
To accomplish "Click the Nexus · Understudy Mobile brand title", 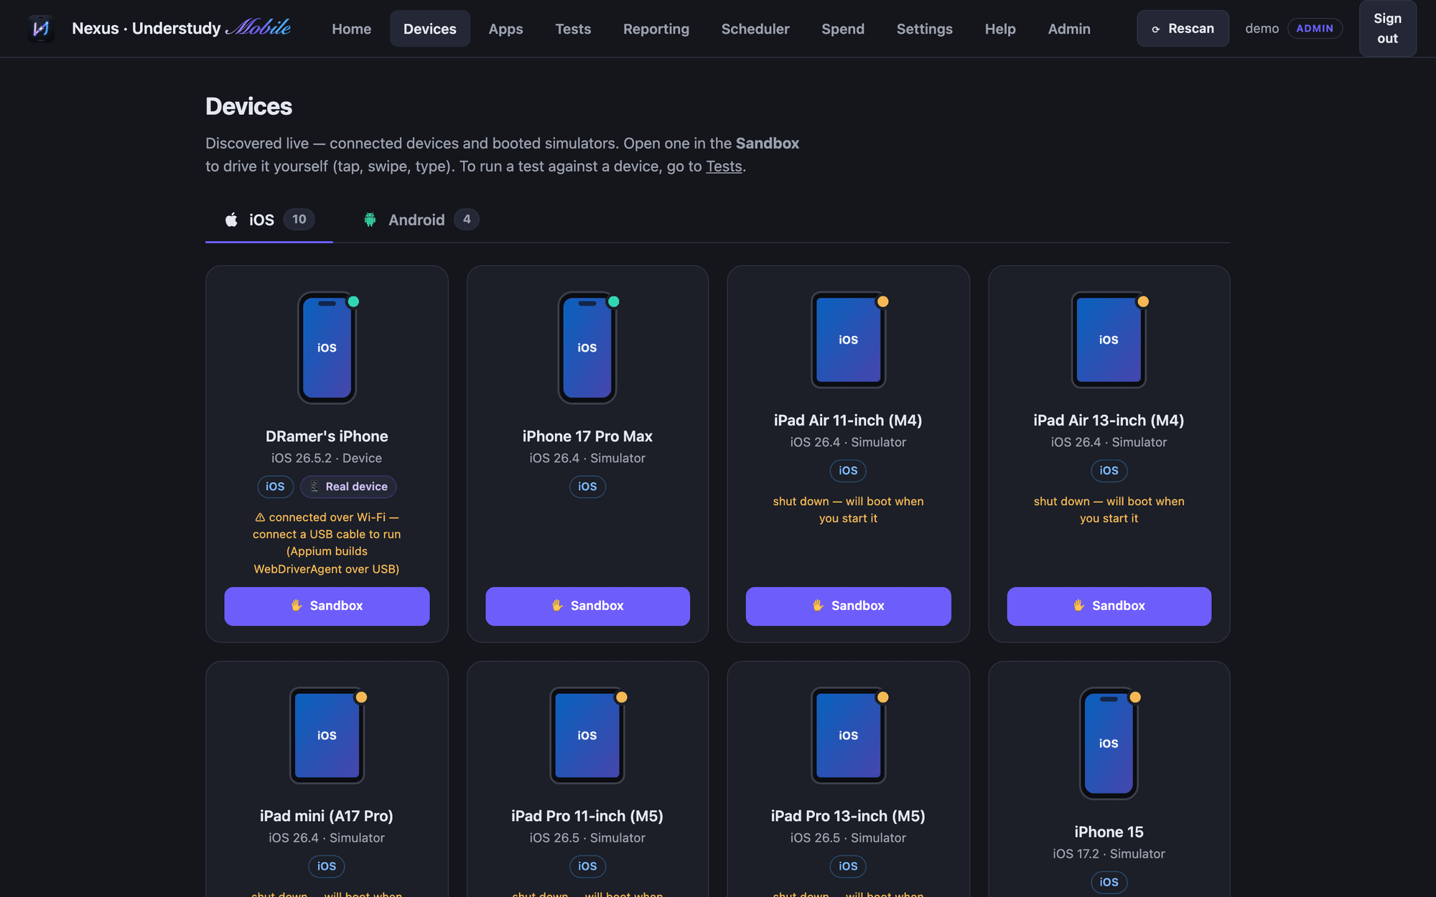I will click(181, 28).
